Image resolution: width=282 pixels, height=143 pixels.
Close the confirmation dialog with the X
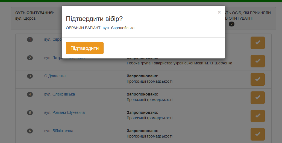(x=219, y=12)
